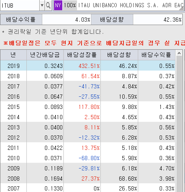
Task: Click the 100% margin badge
Action: point(70,5)
